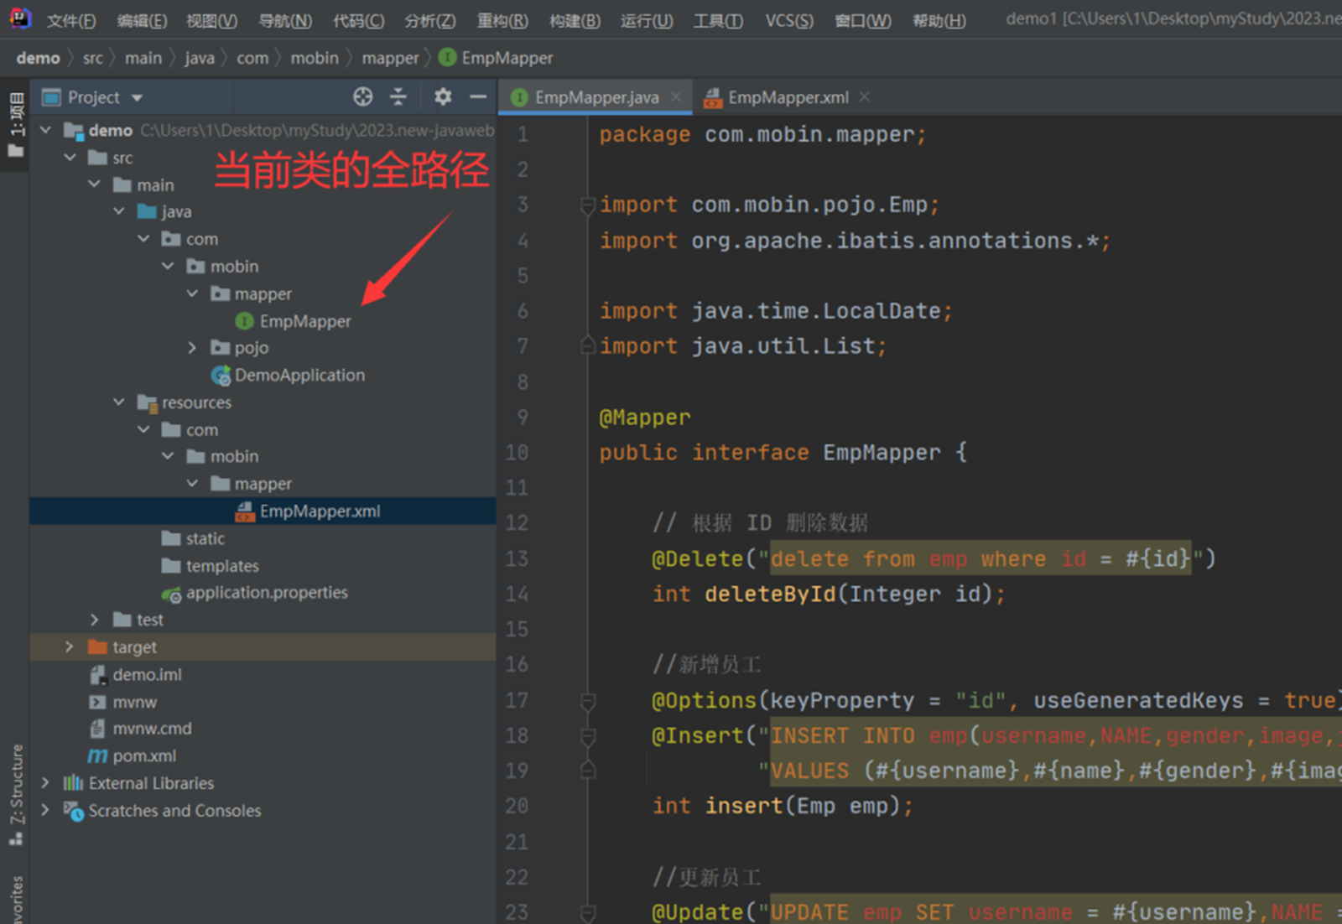Click the demo breadcrumb above the editor
Viewport: 1342px width, 924px height.
tap(39, 57)
